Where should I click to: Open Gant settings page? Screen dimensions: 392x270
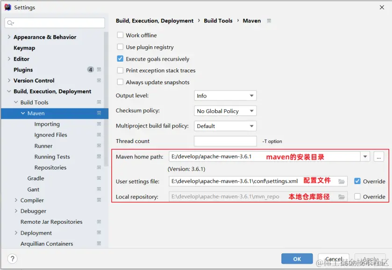(33, 189)
